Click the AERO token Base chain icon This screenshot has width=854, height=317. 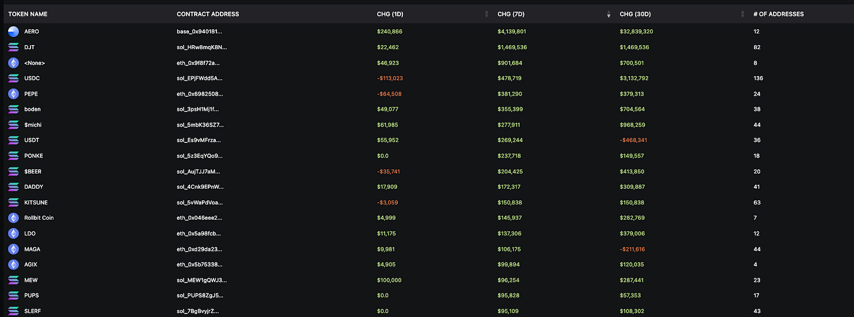point(13,32)
